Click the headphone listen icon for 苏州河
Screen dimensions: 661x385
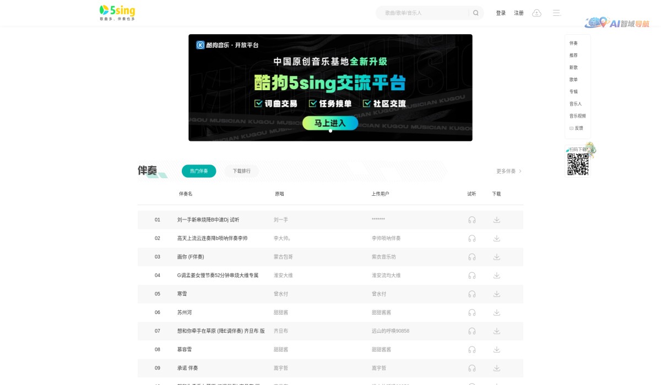(x=472, y=312)
